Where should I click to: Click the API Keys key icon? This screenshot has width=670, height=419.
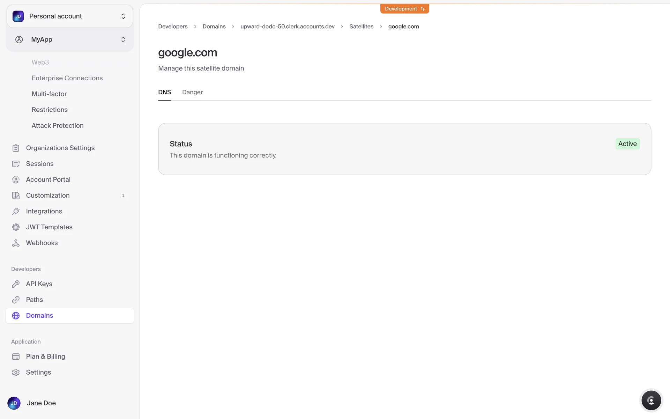coord(16,284)
